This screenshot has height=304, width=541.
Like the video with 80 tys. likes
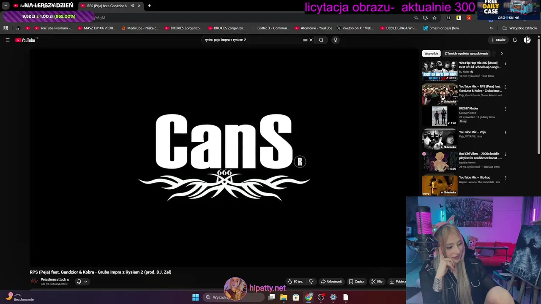click(295, 282)
